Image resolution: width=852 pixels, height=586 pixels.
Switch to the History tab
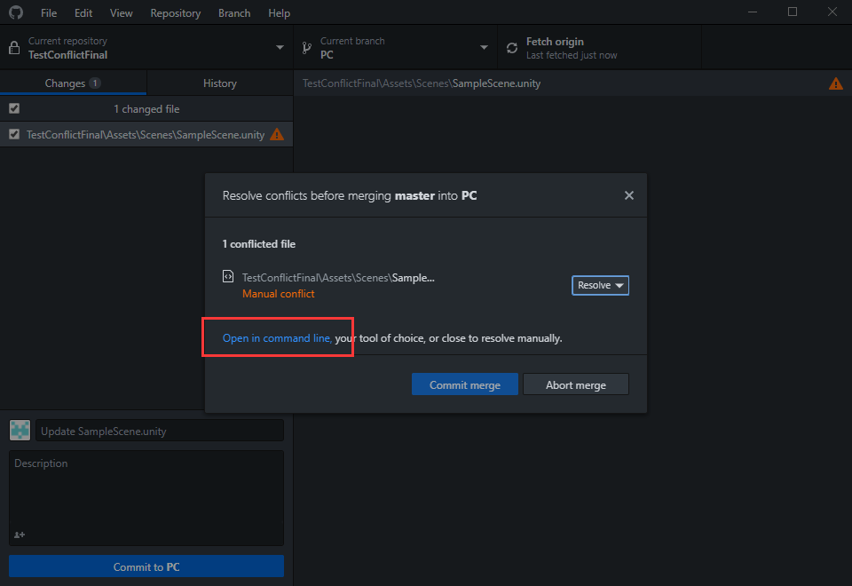pyautogui.click(x=220, y=83)
